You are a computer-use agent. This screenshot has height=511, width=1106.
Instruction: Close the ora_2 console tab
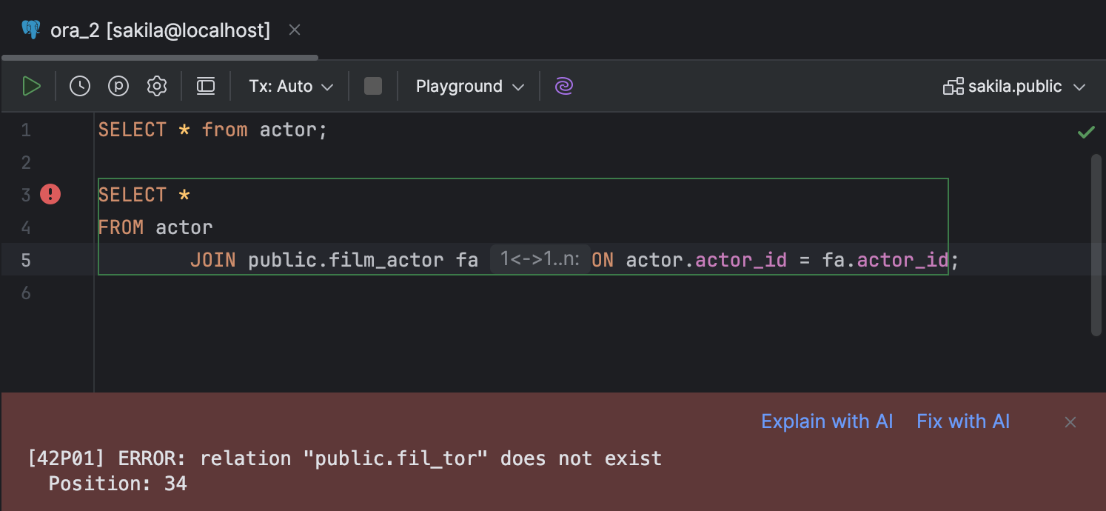pos(294,30)
